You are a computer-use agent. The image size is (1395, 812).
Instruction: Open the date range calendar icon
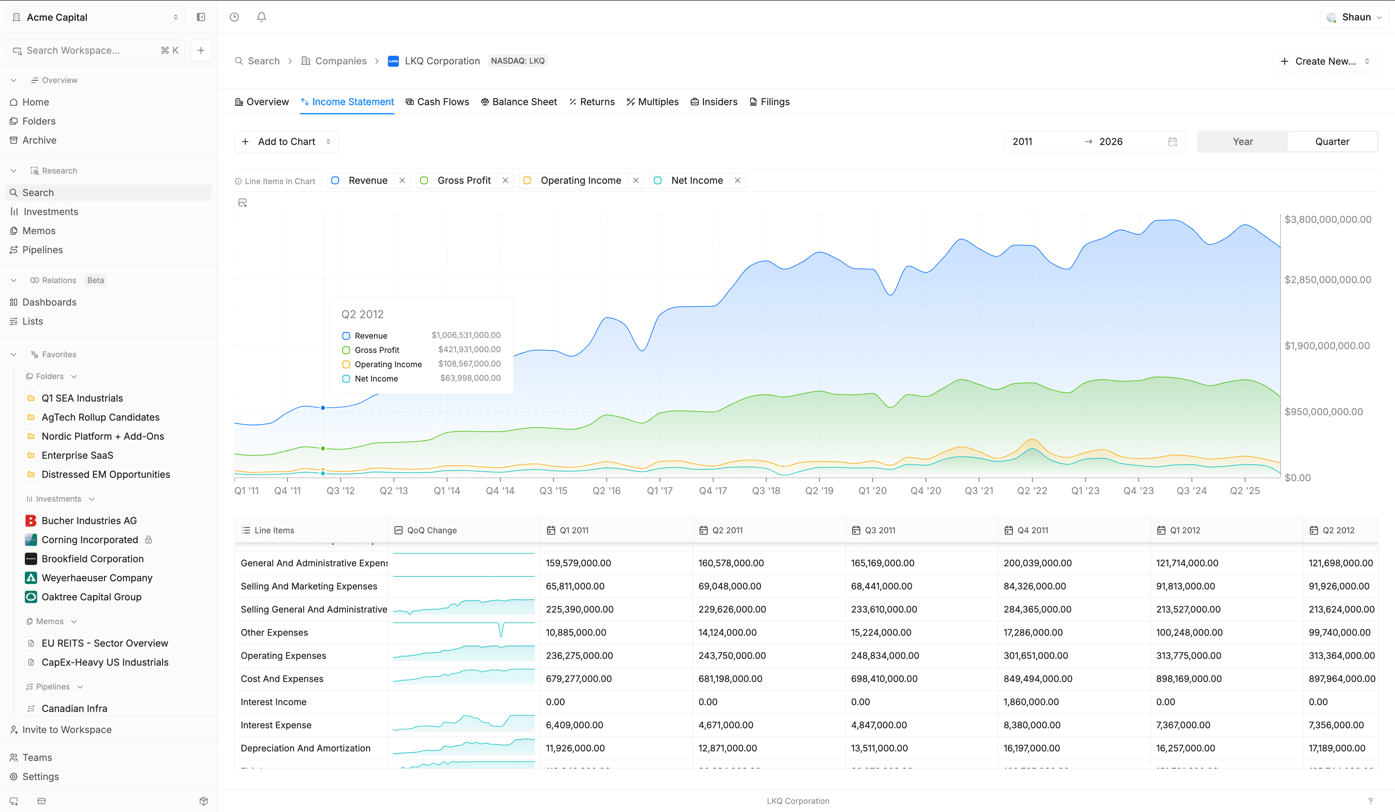click(x=1173, y=142)
